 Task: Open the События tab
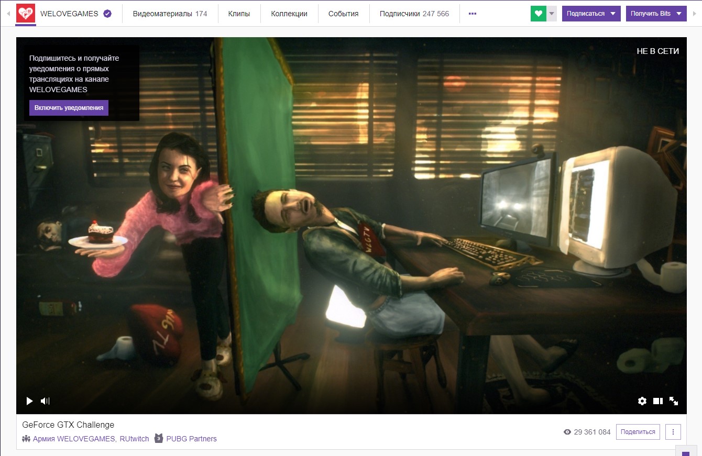(344, 14)
